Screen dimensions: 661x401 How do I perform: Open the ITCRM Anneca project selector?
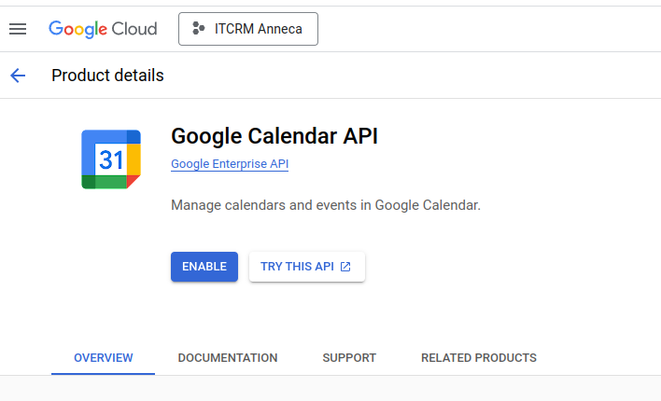[248, 29]
